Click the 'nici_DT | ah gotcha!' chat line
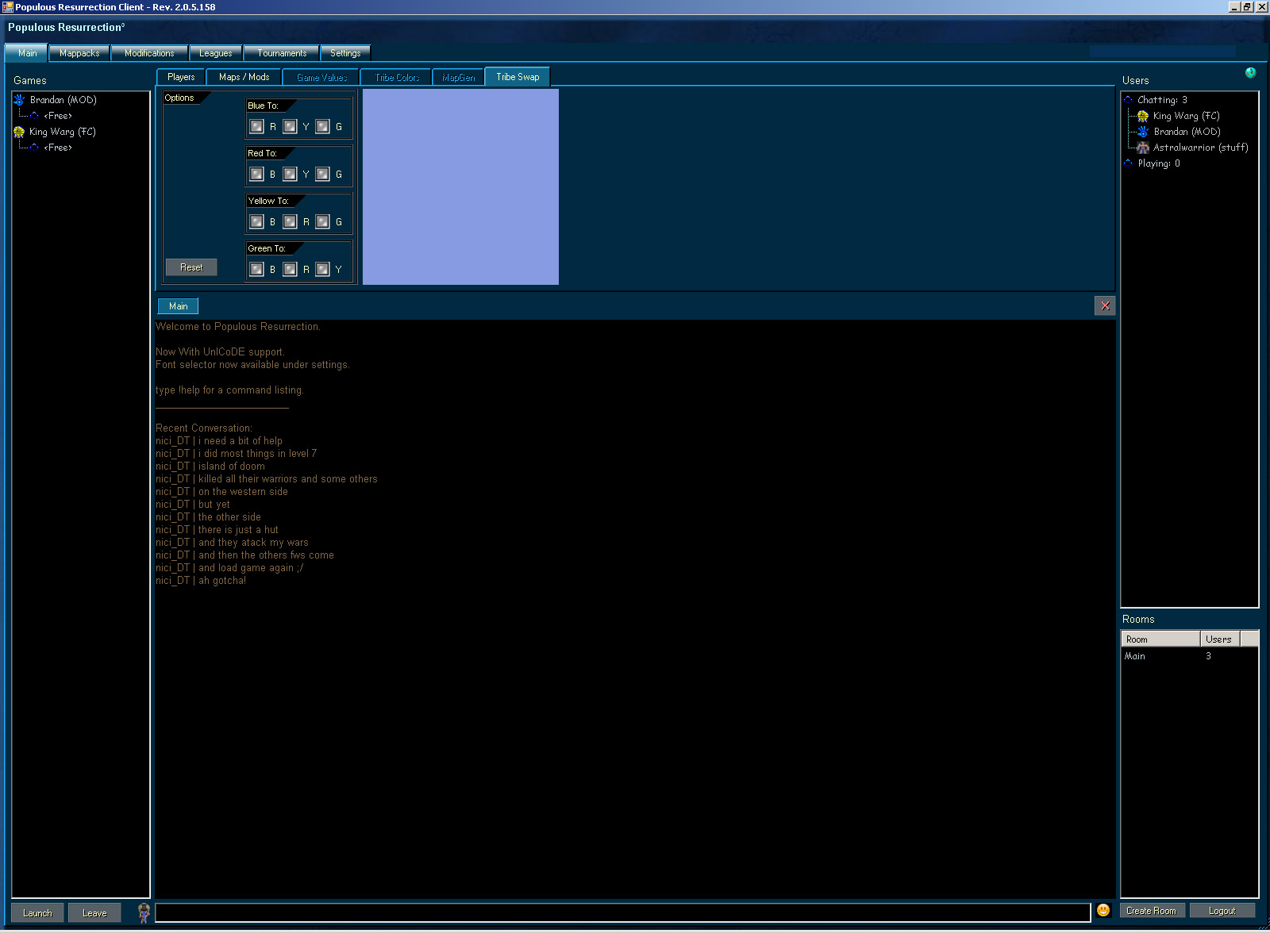 click(201, 581)
